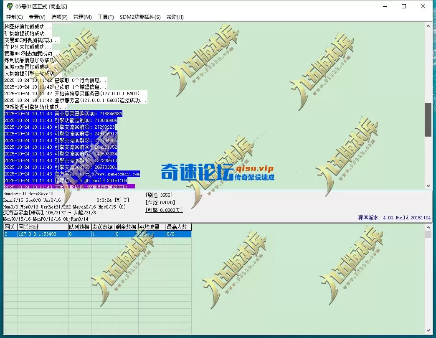Click the 剩余数据 column header
The height and width of the screenshot is (338, 436).
coord(127,227)
